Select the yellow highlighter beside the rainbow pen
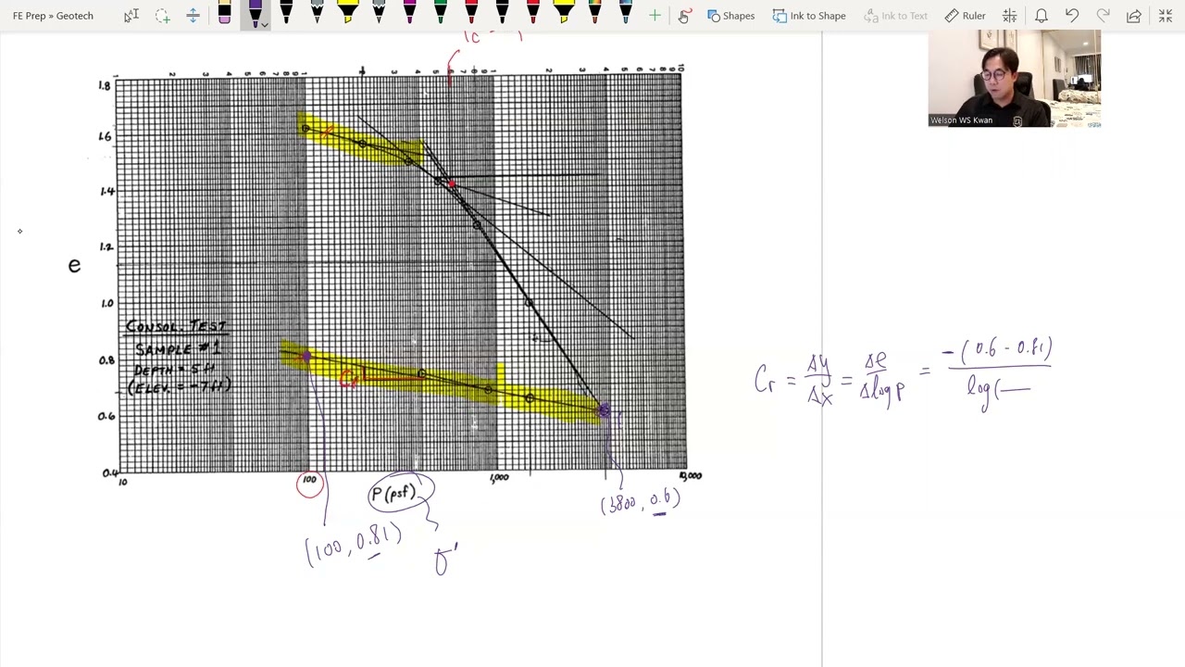Image resolution: width=1185 pixels, height=667 pixels. 564,13
